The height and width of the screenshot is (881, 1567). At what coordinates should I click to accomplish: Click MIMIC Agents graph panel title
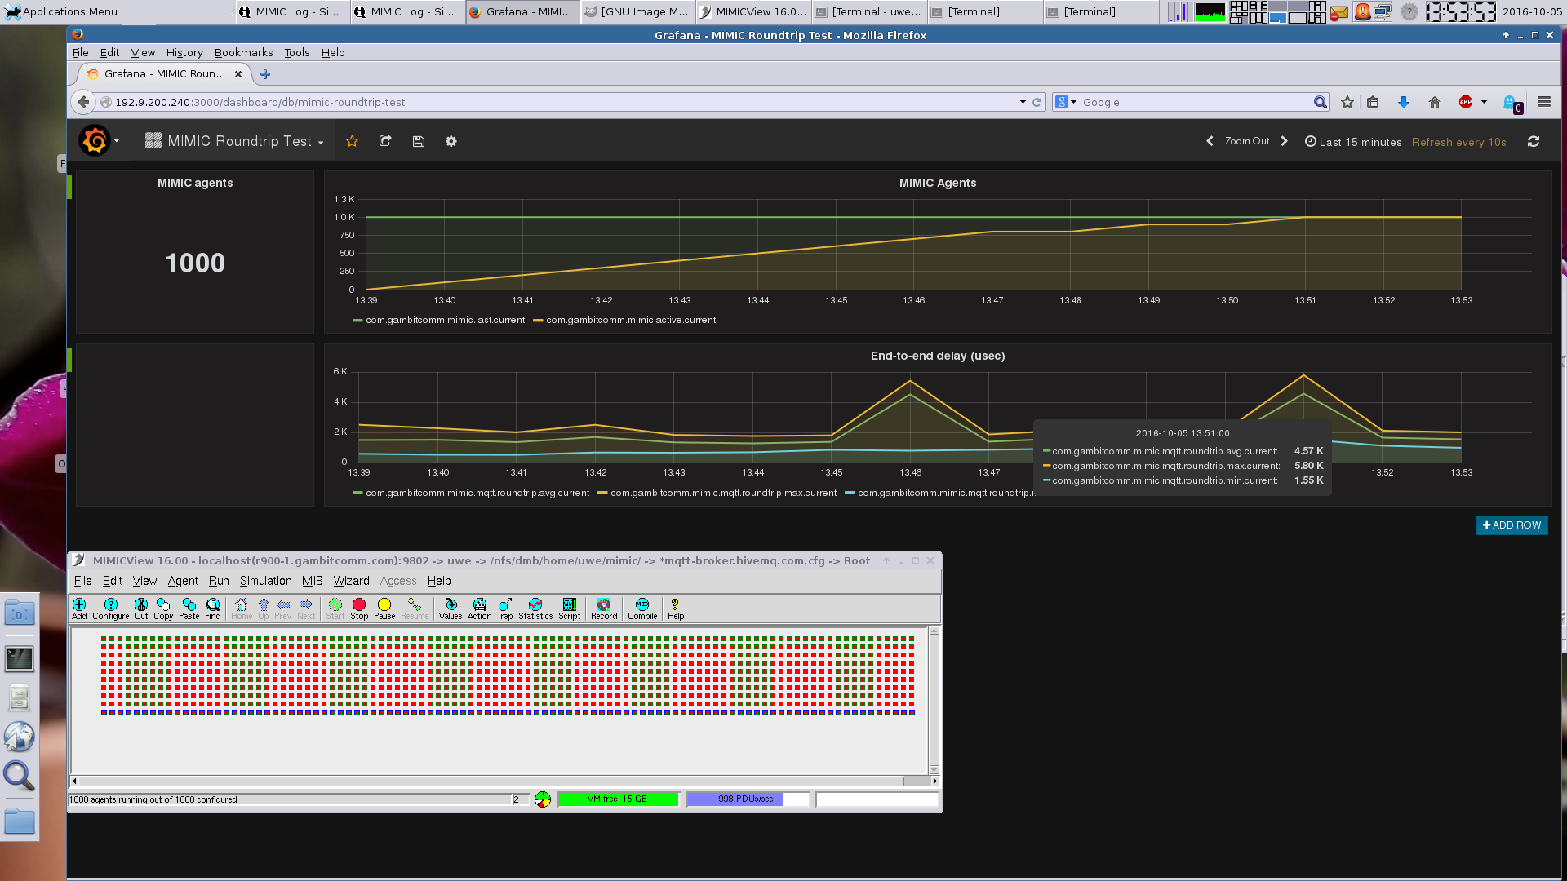938,183
